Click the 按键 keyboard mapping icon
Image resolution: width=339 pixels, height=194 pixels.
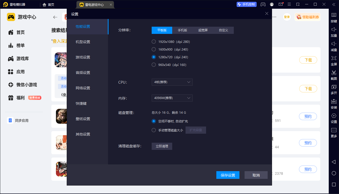334,15
